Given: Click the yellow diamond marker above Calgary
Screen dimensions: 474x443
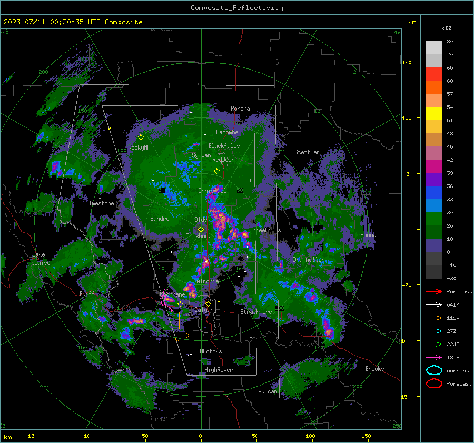Looking at the screenshot, I should 208,303.
